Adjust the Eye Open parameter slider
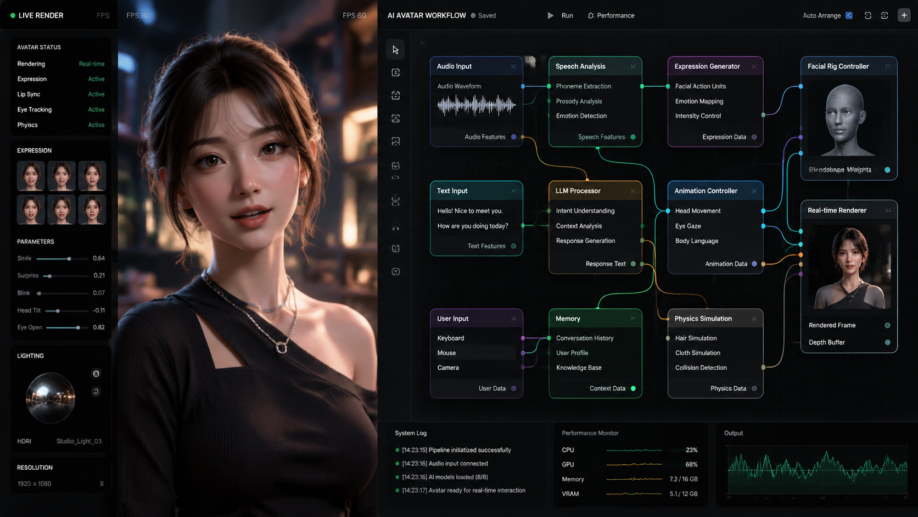Screen dimensions: 918x517 coord(68,327)
